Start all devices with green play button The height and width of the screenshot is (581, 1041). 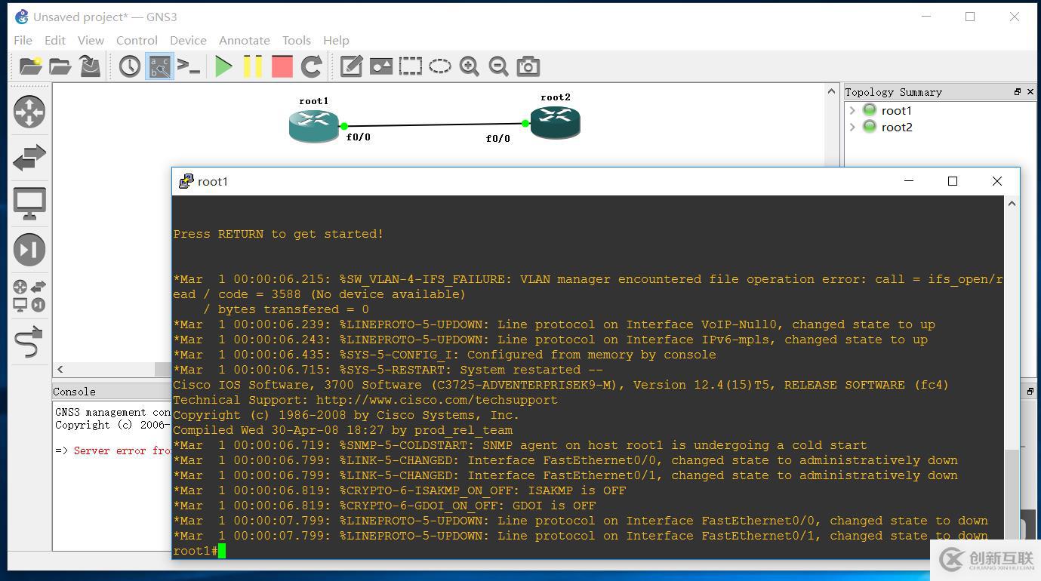[223, 66]
